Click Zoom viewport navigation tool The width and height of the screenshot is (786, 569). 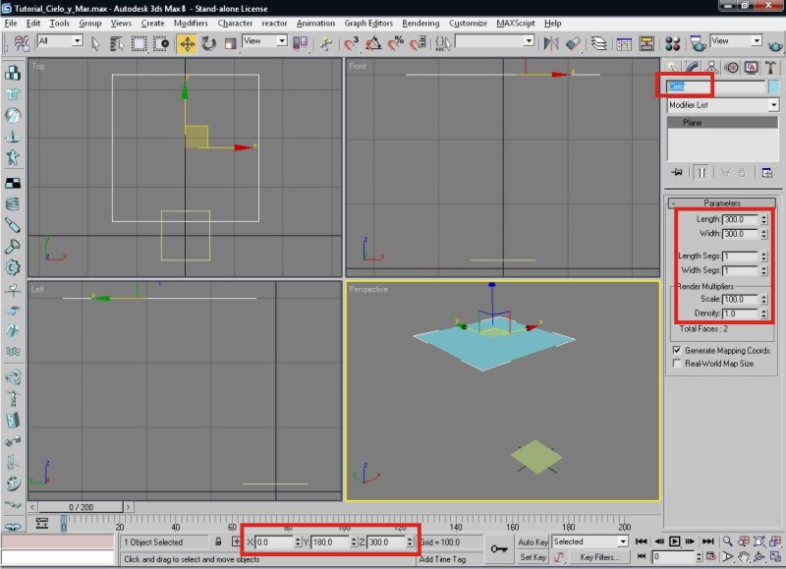[728, 541]
